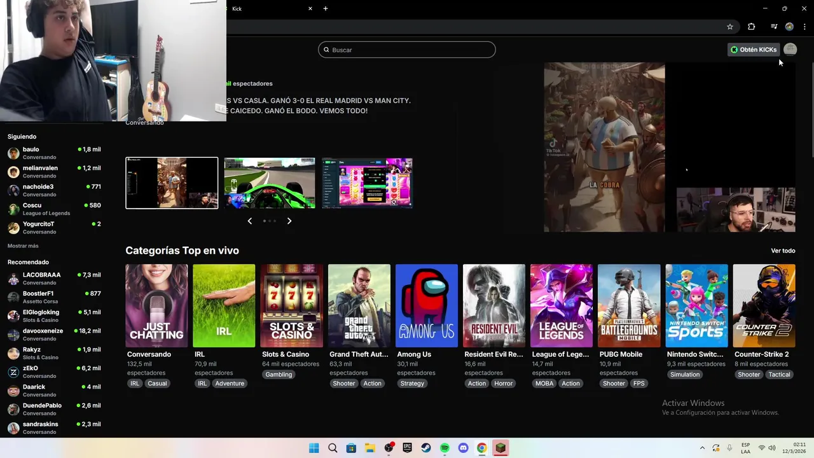Open Windows taskbar search

click(333, 448)
